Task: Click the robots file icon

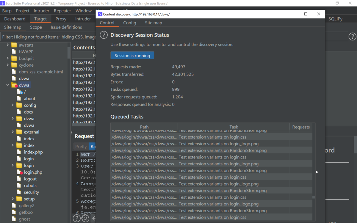Action: pos(19,186)
